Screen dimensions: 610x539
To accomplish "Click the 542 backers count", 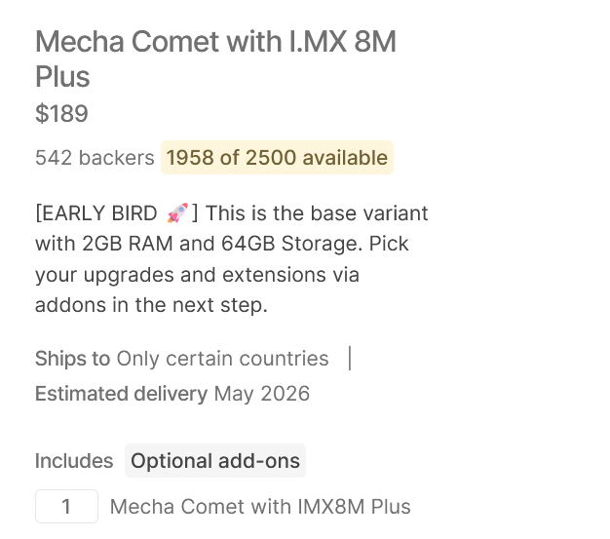I will 95,157.
